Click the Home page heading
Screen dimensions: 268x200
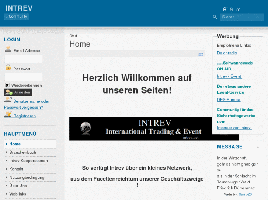[80, 44]
